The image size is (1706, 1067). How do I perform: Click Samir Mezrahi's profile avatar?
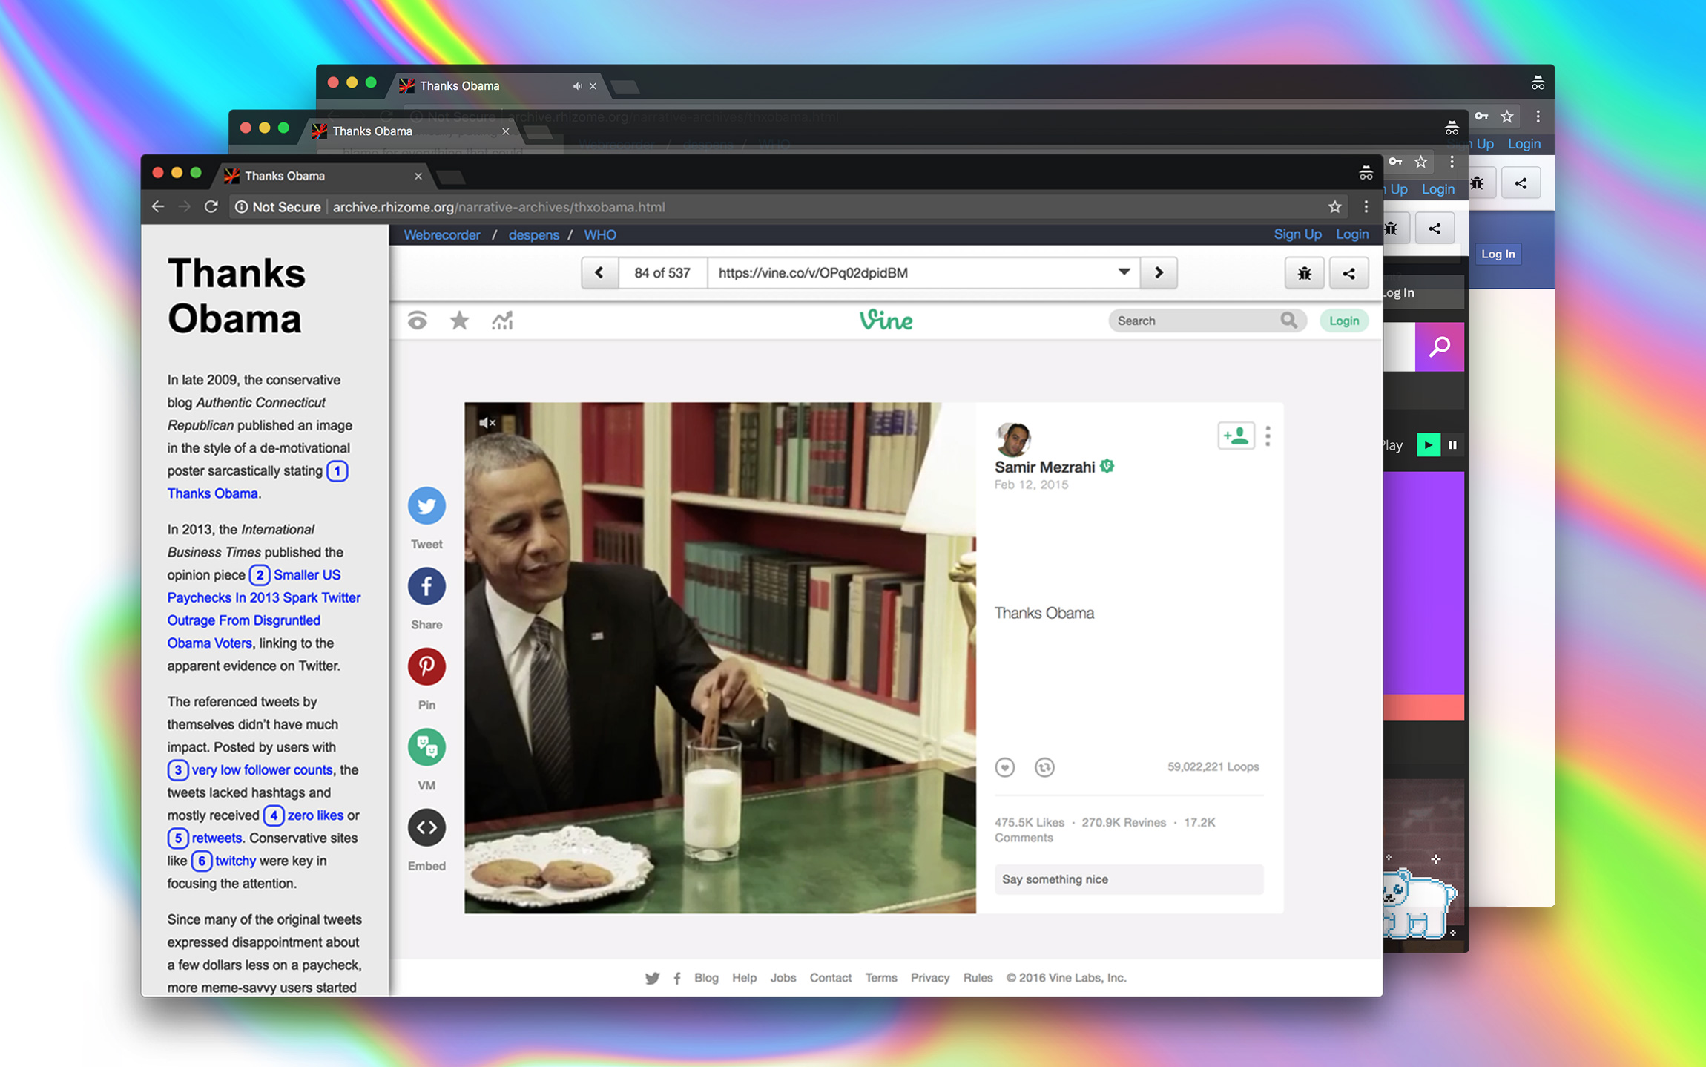point(1012,439)
